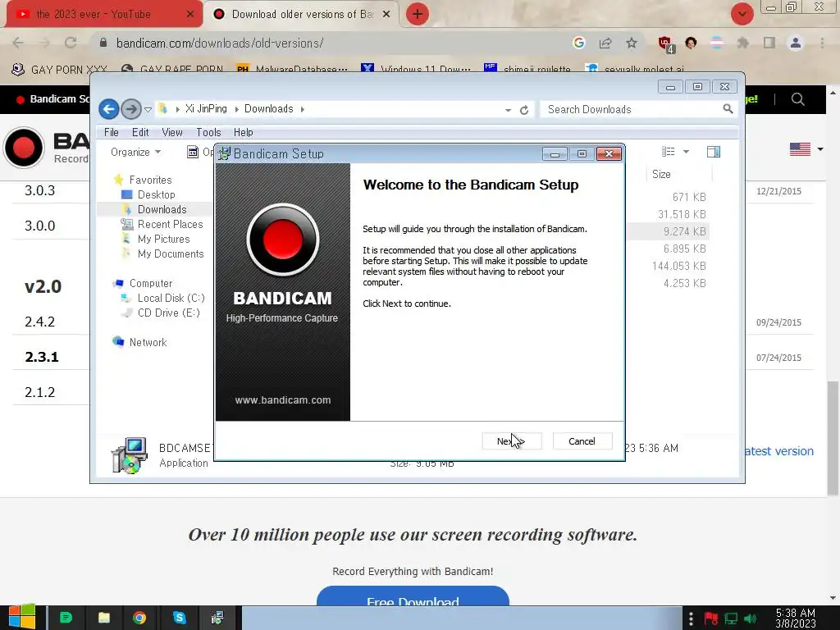The width and height of the screenshot is (840, 630).
Task: Click the search icon on Bandicam site
Action: click(x=797, y=99)
